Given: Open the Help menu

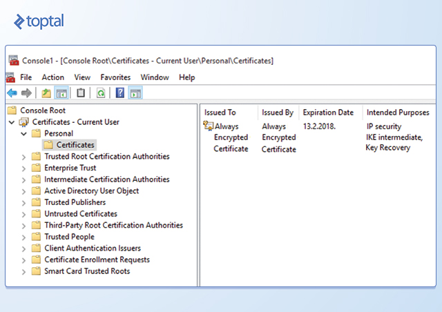Looking at the screenshot, I should (x=187, y=77).
